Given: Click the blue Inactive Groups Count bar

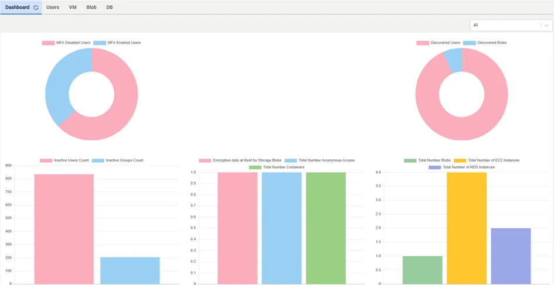Looking at the screenshot, I should point(130,270).
